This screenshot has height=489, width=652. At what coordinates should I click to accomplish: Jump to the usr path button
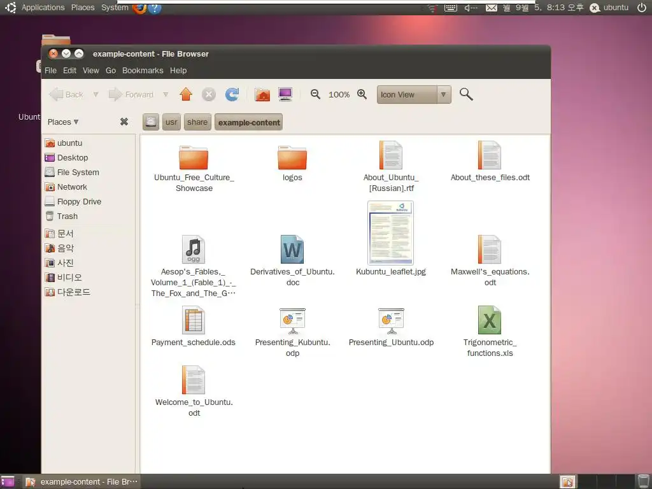click(171, 122)
